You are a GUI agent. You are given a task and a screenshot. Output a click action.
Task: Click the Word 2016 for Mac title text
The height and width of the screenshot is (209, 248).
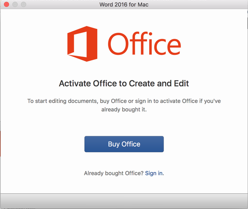[x=124, y=5]
